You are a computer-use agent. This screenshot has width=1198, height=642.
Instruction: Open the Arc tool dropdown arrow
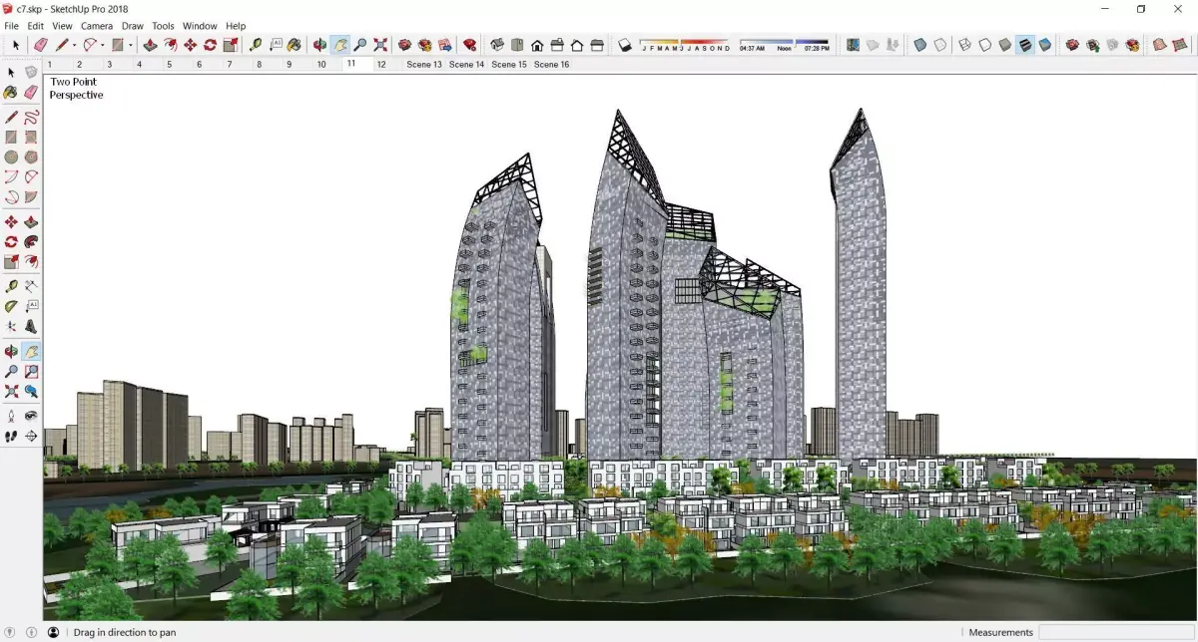pyautogui.click(x=103, y=45)
